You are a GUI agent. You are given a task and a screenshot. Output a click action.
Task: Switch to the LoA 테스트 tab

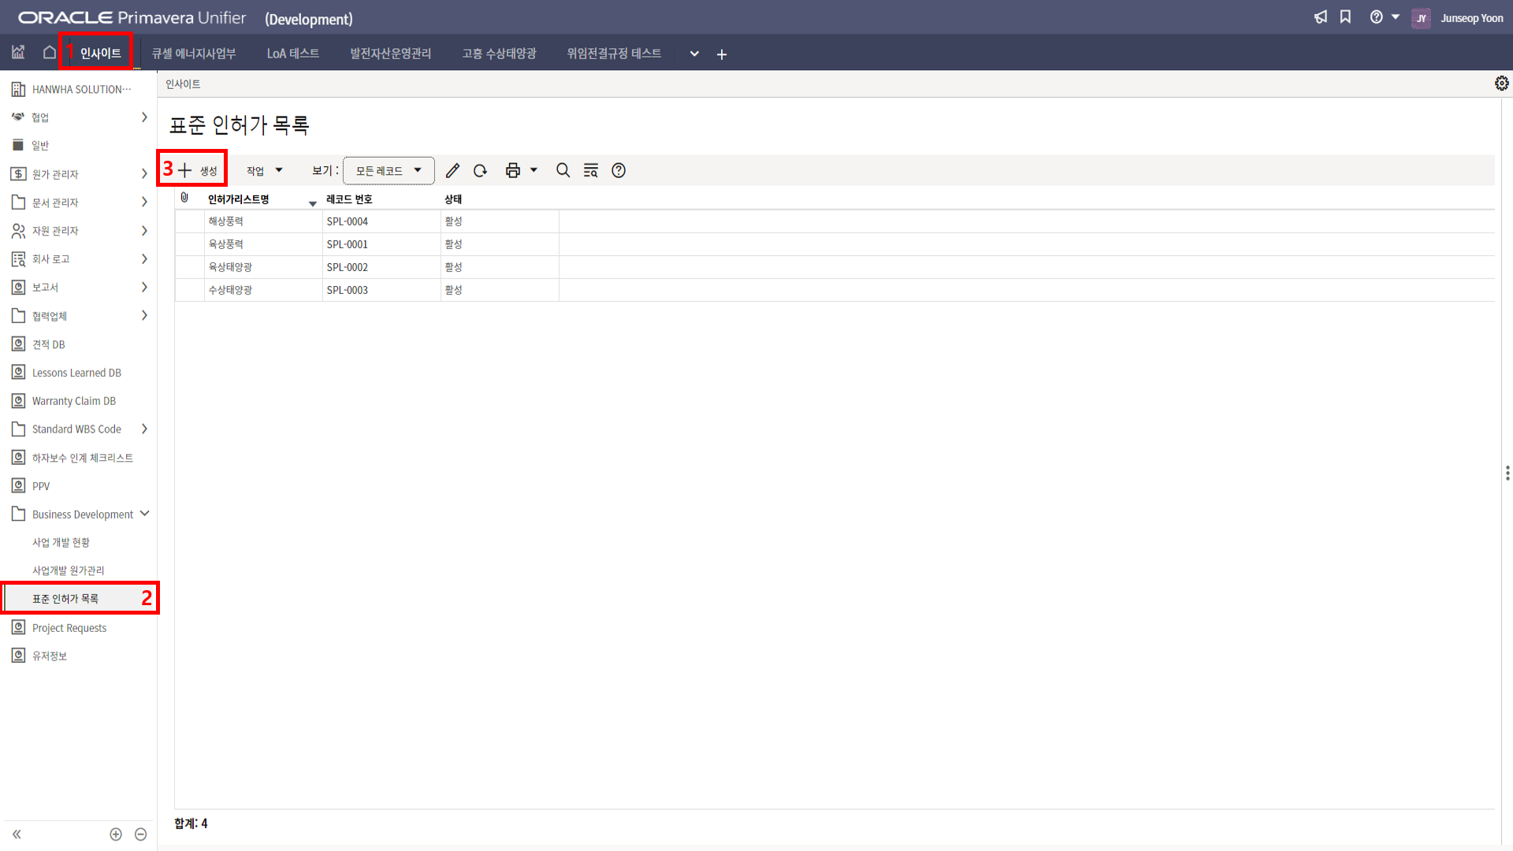(x=292, y=54)
